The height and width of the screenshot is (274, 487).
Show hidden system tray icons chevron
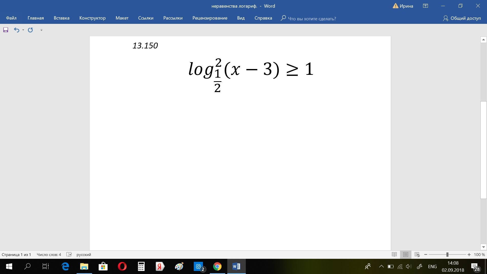(381, 266)
